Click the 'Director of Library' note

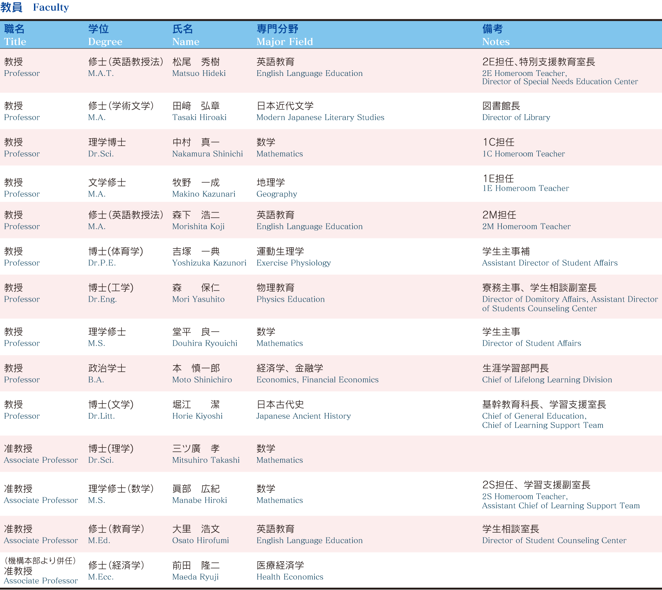click(516, 117)
